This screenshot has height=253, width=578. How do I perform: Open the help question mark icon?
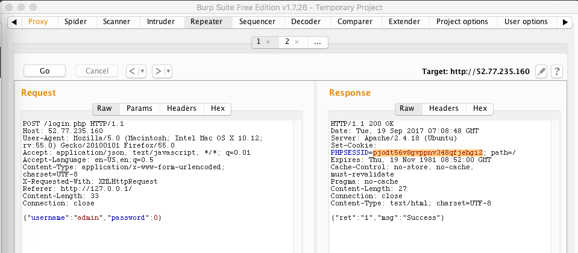[x=557, y=71]
